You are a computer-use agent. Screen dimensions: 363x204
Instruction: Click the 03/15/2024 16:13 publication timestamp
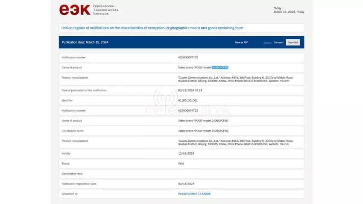[x=190, y=90]
